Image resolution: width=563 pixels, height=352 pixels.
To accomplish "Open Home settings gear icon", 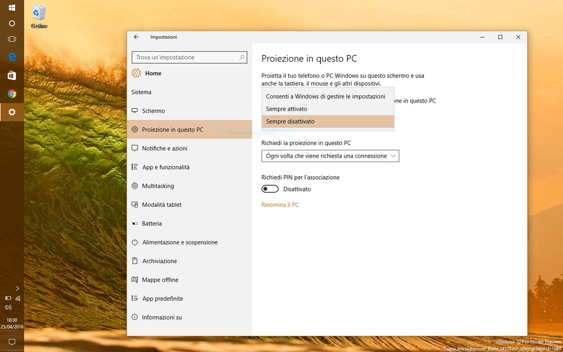I will tap(136, 73).
